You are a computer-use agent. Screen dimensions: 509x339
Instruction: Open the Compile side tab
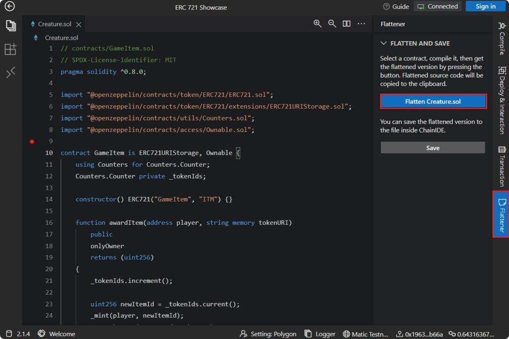click(x=502, y=39)
